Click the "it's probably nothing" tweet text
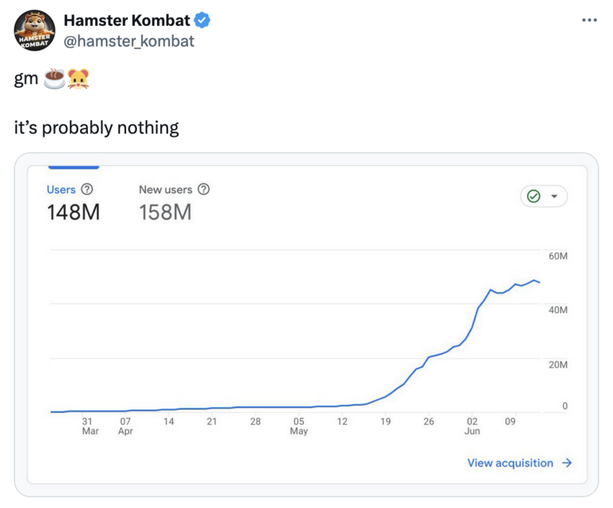Image resolution: width=613 pixels, height=508 pixels. pyautogui.click(x=97, y=128)
